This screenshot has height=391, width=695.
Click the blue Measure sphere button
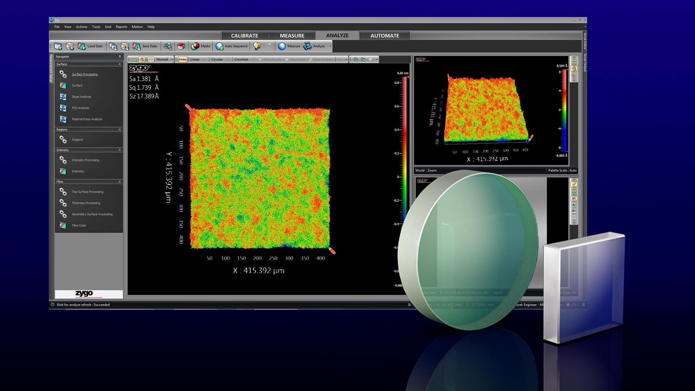(x=282, y=46)
